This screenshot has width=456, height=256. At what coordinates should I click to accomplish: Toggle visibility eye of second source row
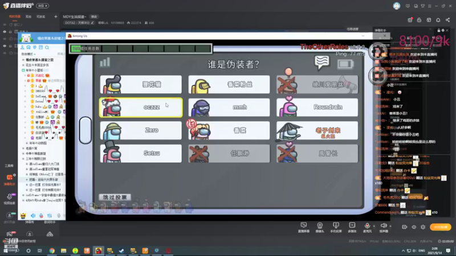click(x=5, y=32)
